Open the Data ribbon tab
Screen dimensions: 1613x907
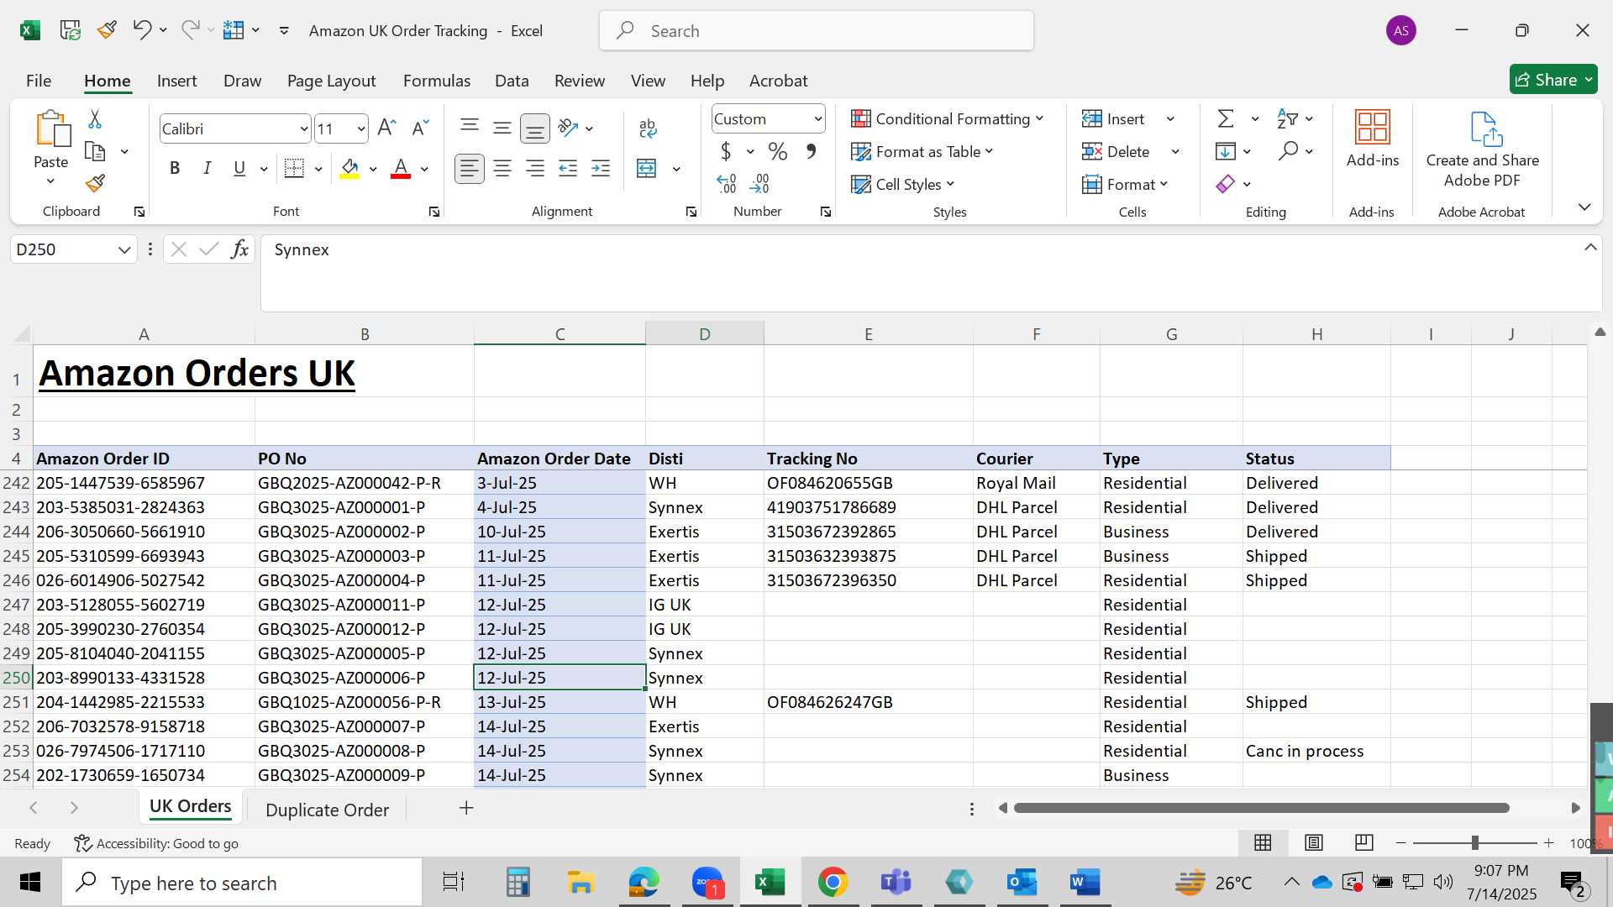pyautogui.click(x=512, y=81)
